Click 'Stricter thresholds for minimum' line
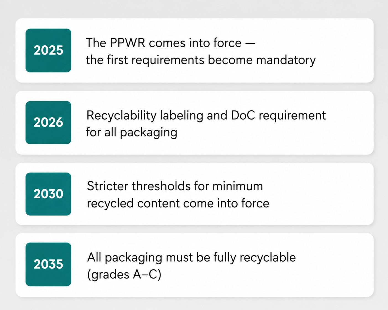The width and height of the screenshot is (388, 310). [175, 186]
